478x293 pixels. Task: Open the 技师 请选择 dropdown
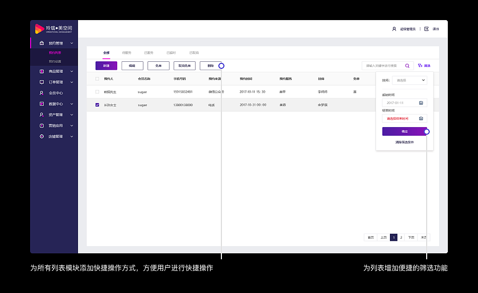click(410, 80)
